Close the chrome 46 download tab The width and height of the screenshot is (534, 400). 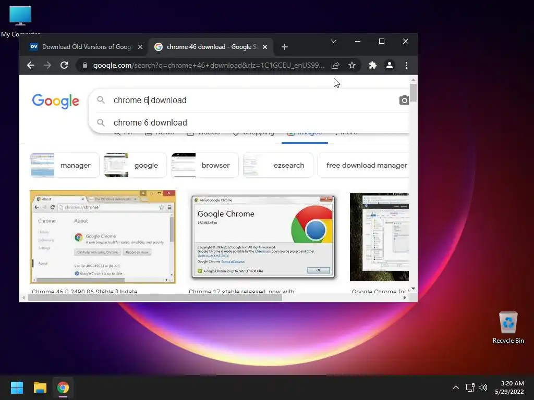click(265, 47)
